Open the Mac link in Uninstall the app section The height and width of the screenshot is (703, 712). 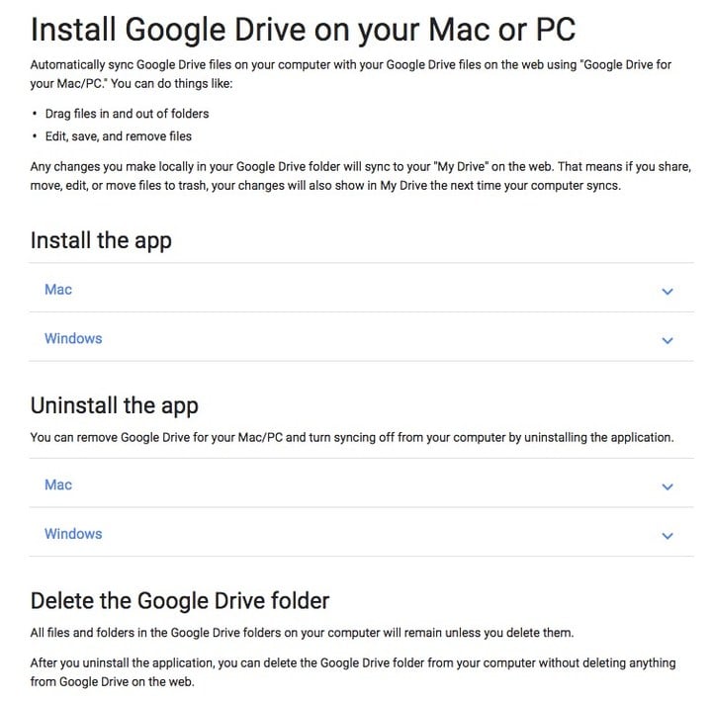point(58,484)
